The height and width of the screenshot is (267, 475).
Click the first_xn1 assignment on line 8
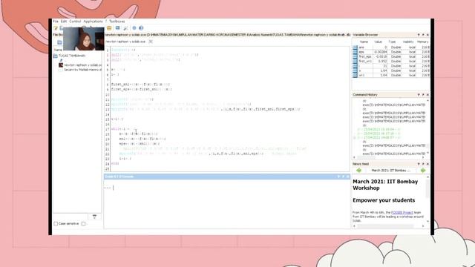[140, 85]
